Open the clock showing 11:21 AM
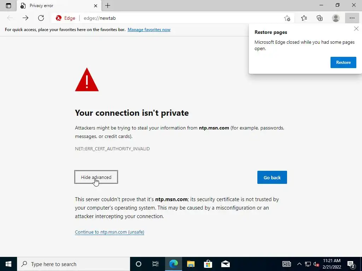The image size is (362, 271). pyautogui.click(x=332, y=264)
